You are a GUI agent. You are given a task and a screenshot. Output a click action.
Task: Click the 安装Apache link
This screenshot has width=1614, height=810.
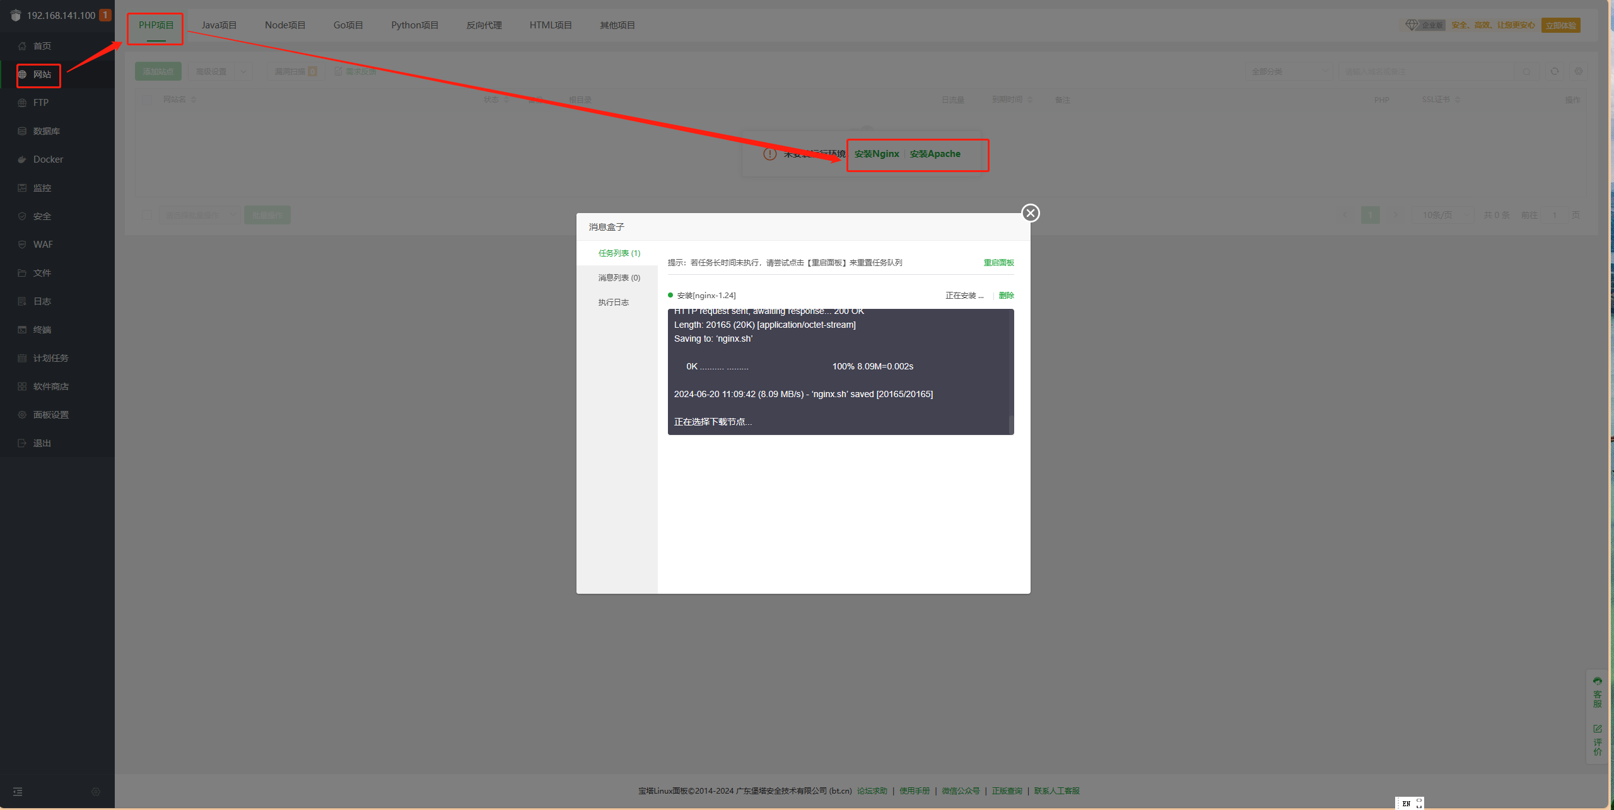tap(935, 154)
